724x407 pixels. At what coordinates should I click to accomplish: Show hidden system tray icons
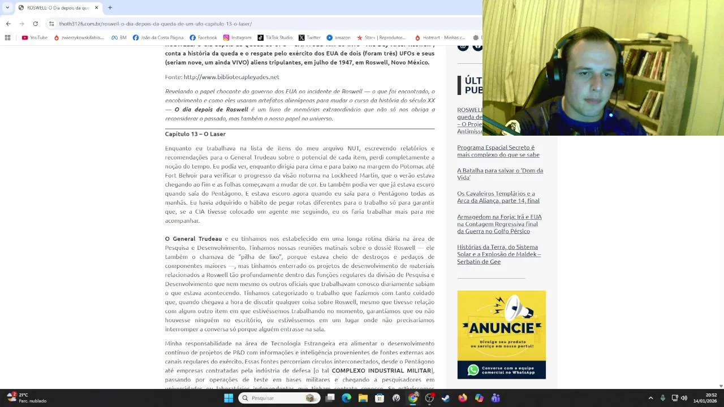(x=650, y=398)
